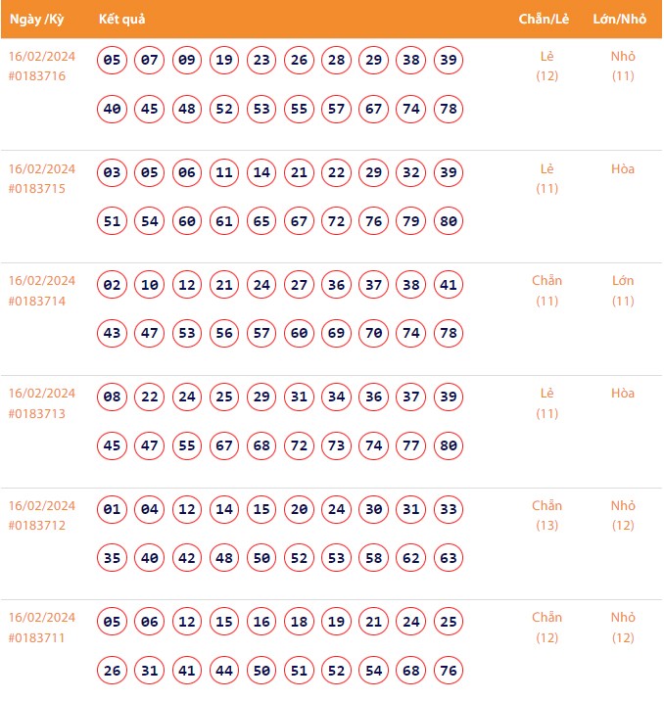Click Lẻ (12) result for draw #0183716
Screen dimensions: 664x701
[546, 66]
